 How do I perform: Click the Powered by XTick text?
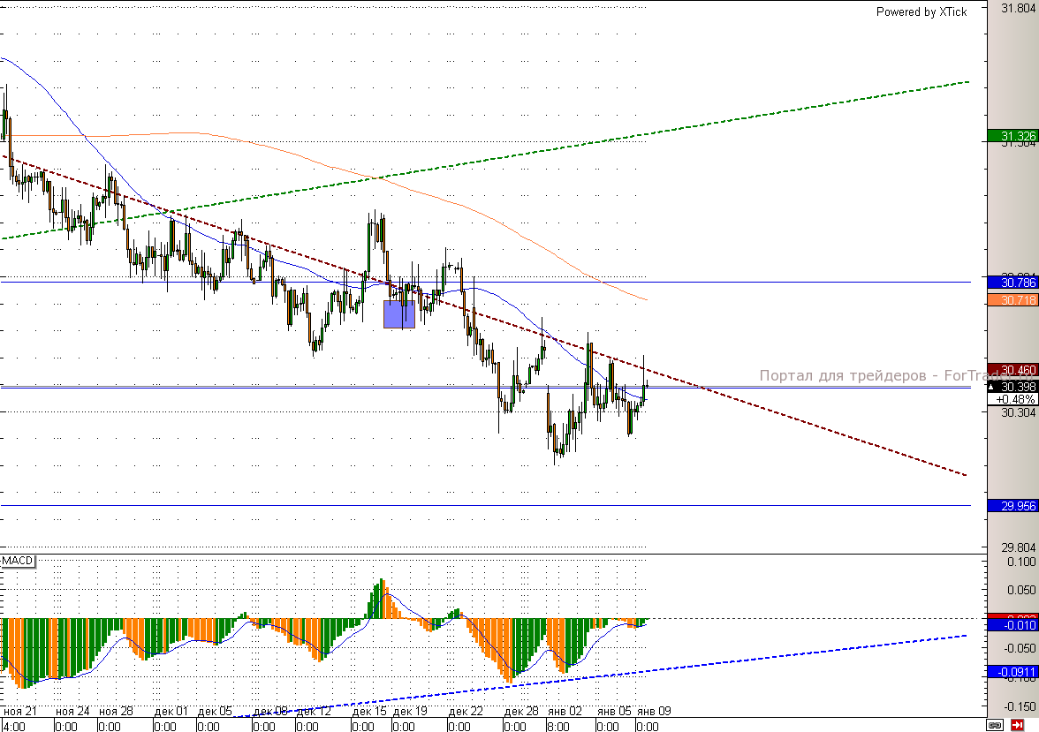(921, 11)
